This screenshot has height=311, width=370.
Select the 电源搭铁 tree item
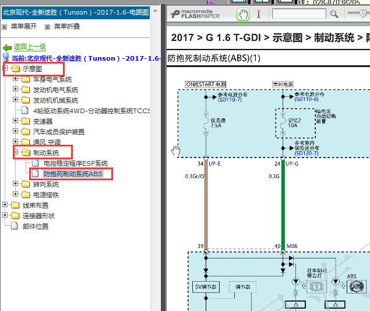[x=46, y=195]
